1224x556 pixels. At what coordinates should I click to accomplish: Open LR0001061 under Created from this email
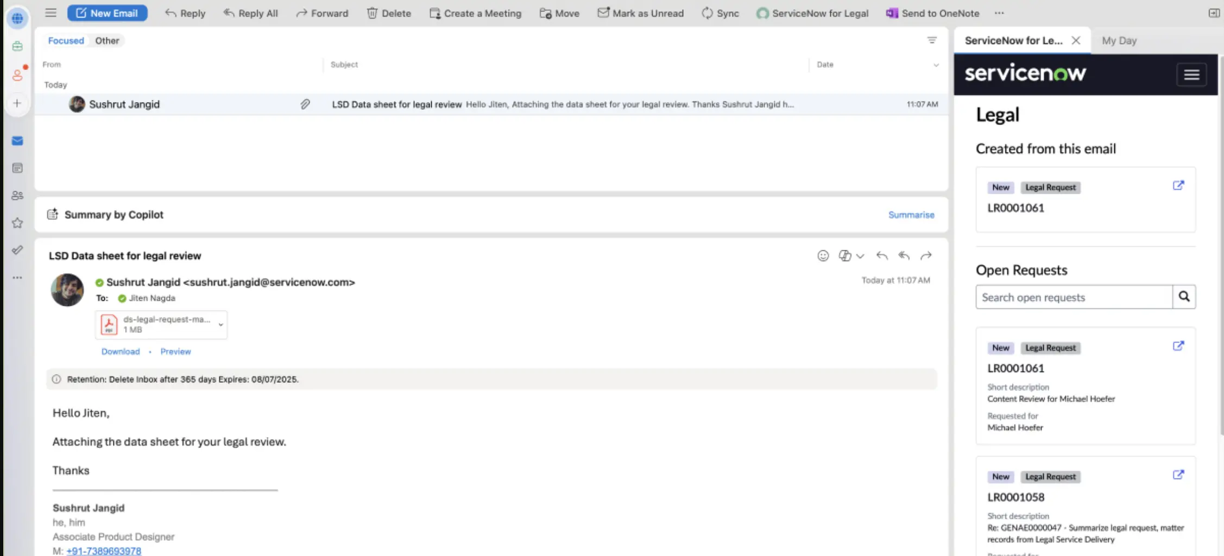1178,186
